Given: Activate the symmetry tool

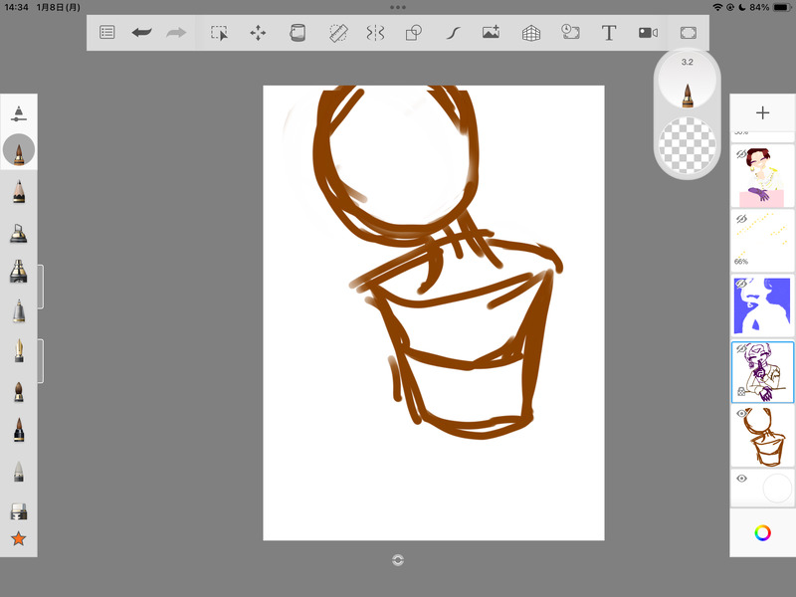Looking at the screenshot, I should click(375, 33).
